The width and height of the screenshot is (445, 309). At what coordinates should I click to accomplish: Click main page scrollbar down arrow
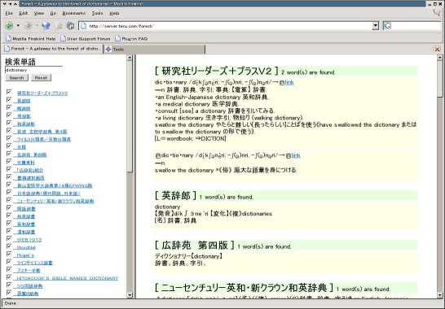click(440, 295)
